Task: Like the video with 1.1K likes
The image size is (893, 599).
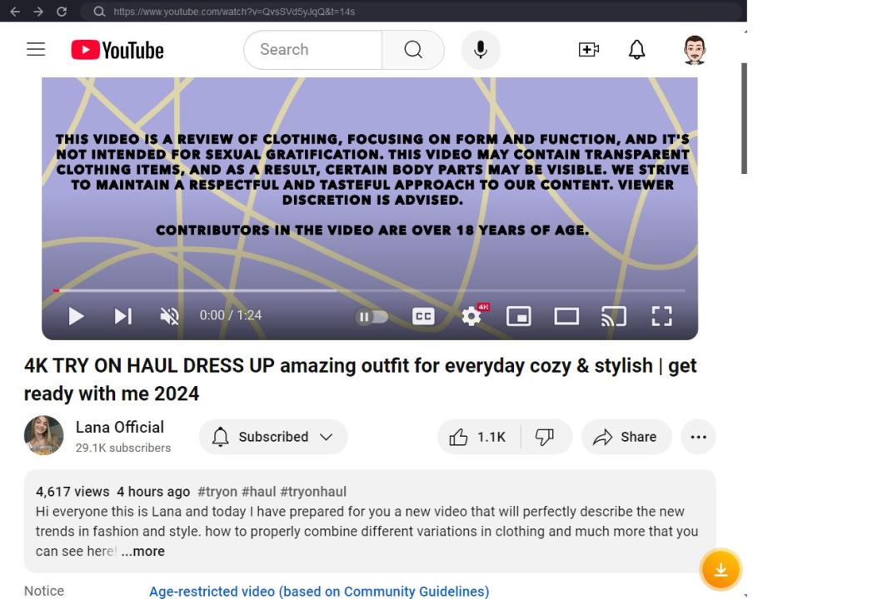Action: 479,437
